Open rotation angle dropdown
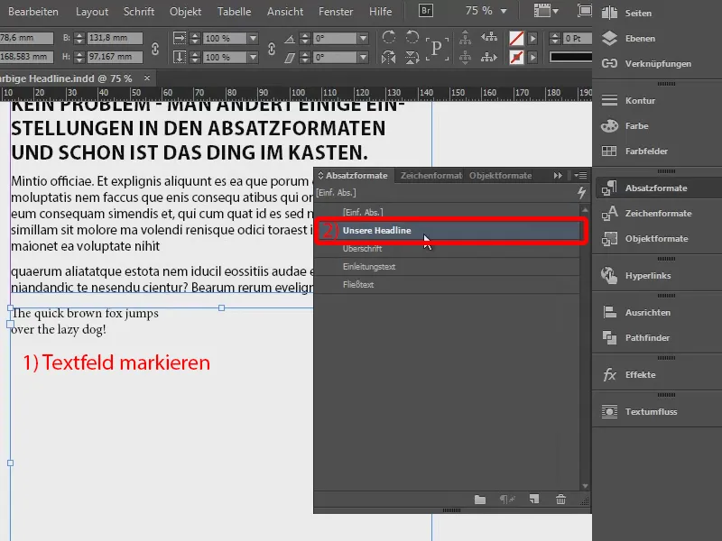 click(x=363, y=38)
